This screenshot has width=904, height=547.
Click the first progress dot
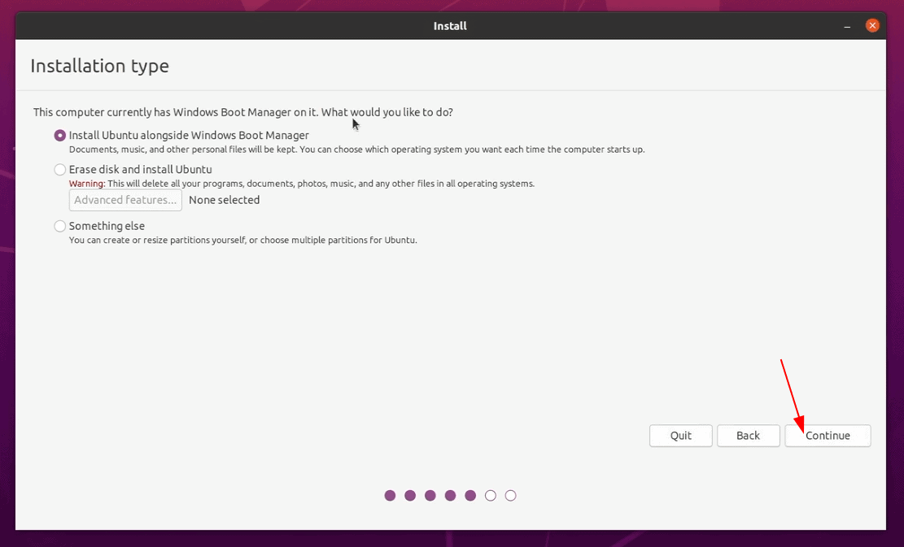click(390, 495)
